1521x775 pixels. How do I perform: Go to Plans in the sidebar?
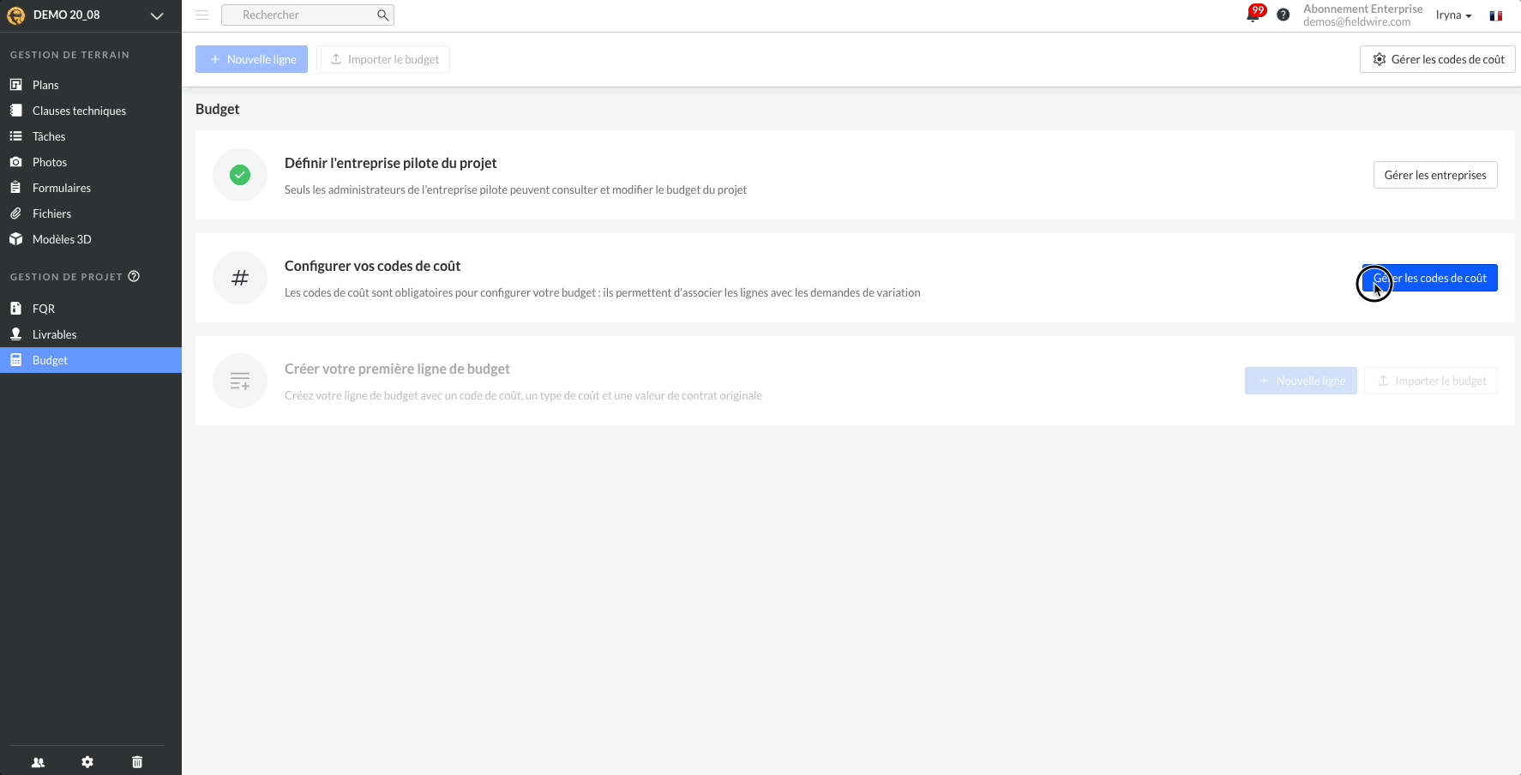click(x=45, y=85)
